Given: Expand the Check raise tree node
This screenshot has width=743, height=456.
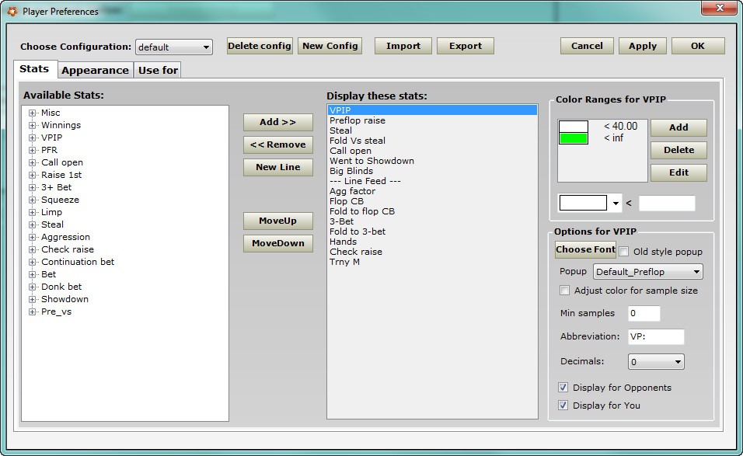Looking at the screenshot, I should [x=32, y=249].
